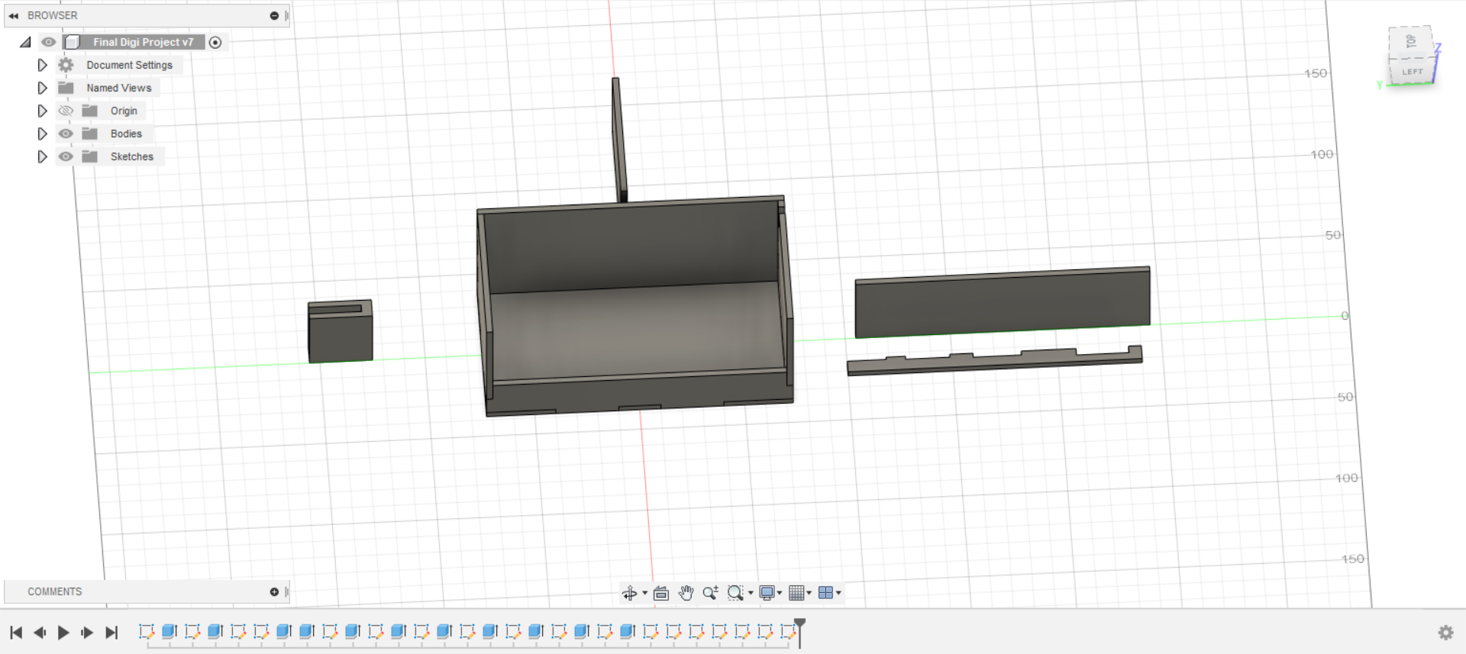Expand Named Views node
This screenshot has width=1466, height=654.
[42, 88]
